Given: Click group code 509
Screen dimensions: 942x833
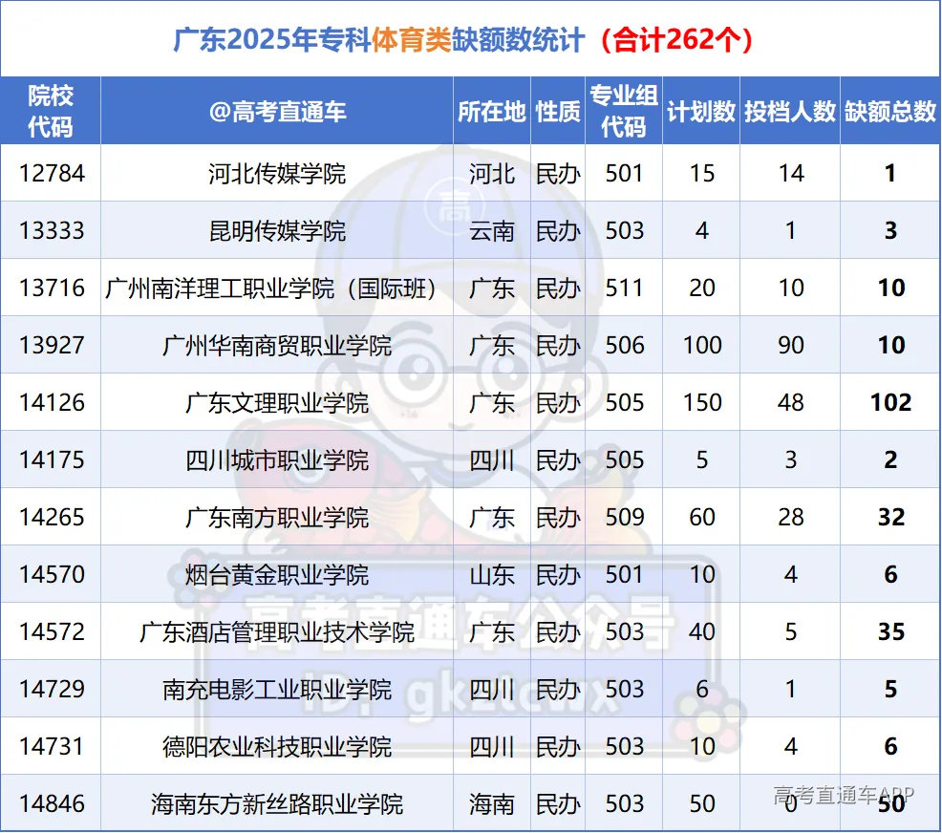Looking at the screenshot, I should [624, 518].
